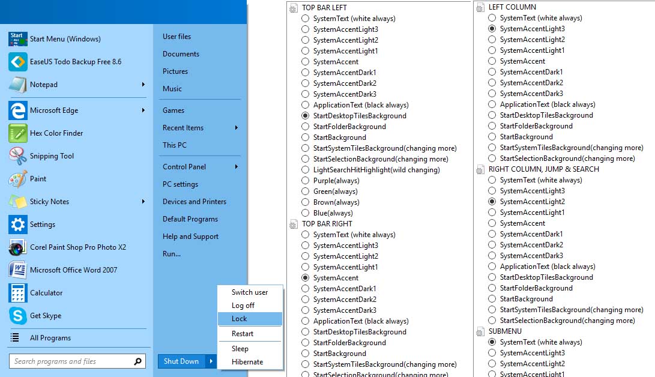Image resolution: width=655 pixels, height=377 pixels.
Task: Open Settings gear icon
Action: tap(18, 225)
